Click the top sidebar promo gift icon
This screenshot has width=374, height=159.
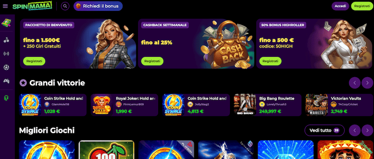(x=6, y=23)
